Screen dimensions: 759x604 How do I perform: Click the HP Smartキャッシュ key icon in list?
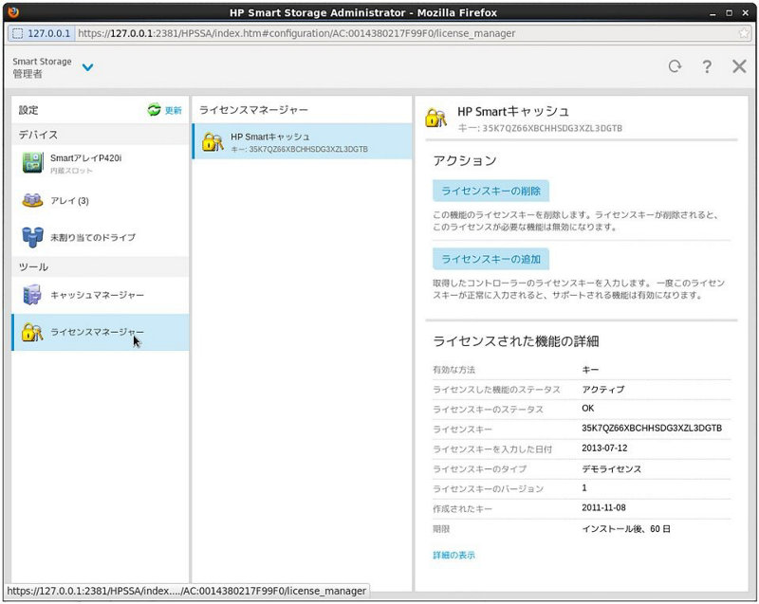(x=211, y=142)
